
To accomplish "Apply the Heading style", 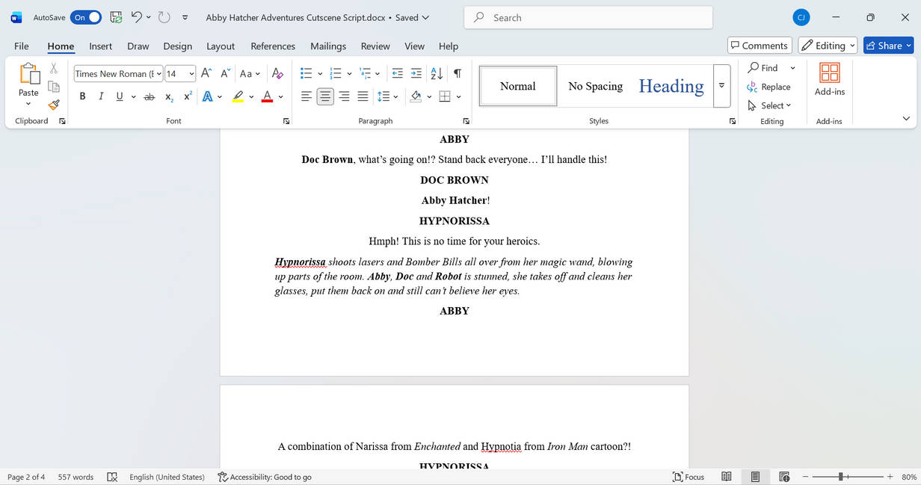I will click(671, 86).
